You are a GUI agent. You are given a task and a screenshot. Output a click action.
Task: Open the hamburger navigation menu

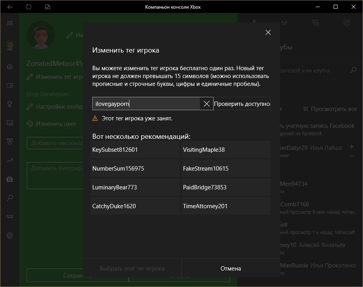10,23
